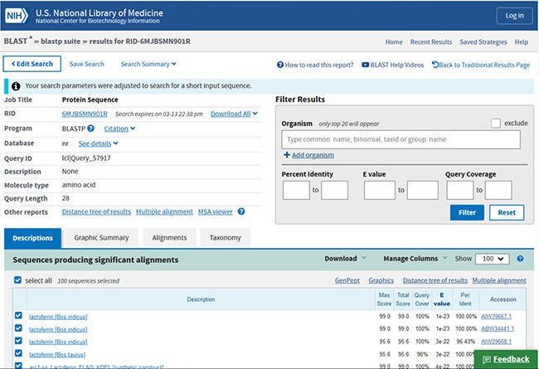Image resolution: width=539 pixels, height=369 pixels.
Task: Sort by the Max Score column header
Action: (384, 299)
